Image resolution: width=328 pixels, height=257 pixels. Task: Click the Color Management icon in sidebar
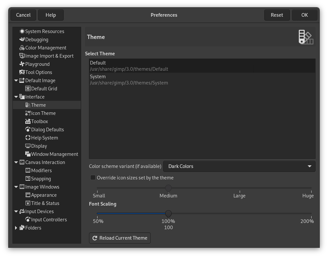click(x=22, y=47)
